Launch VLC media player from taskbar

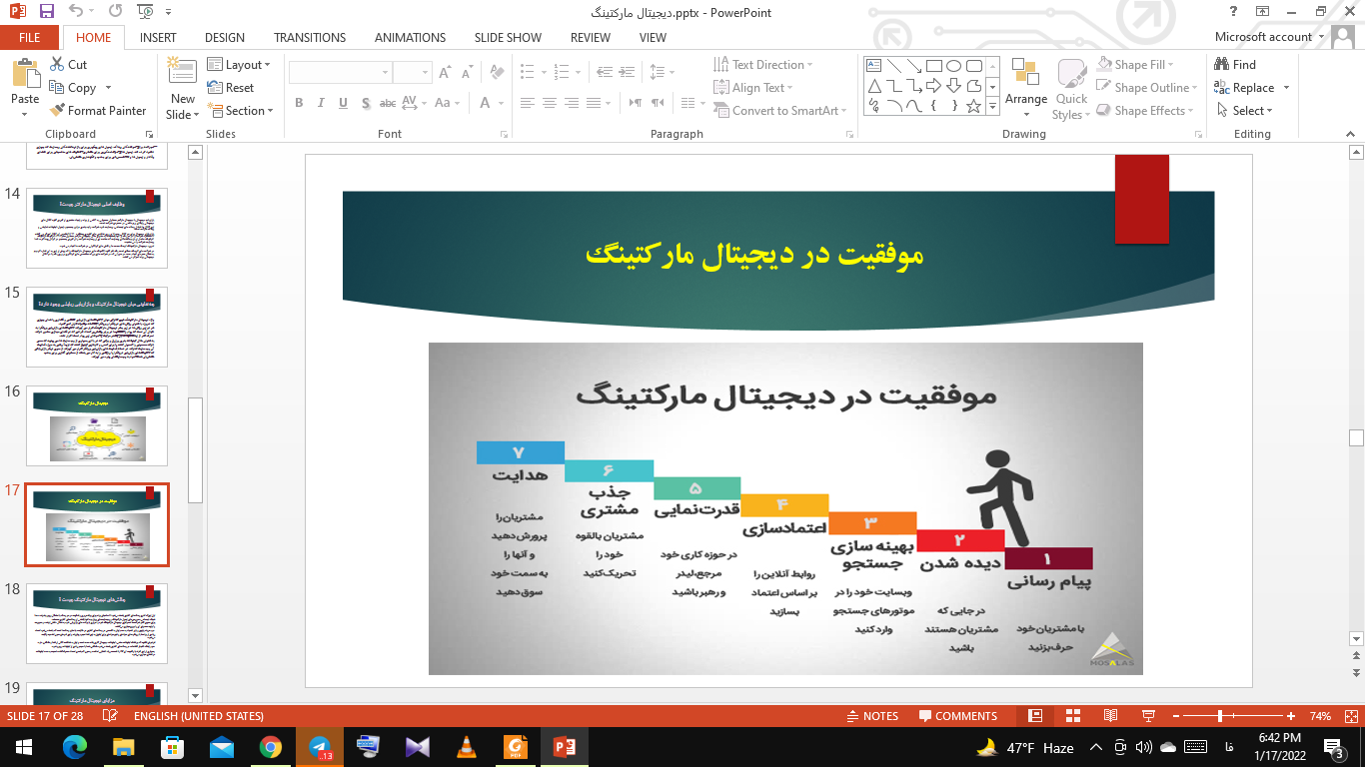467,747
